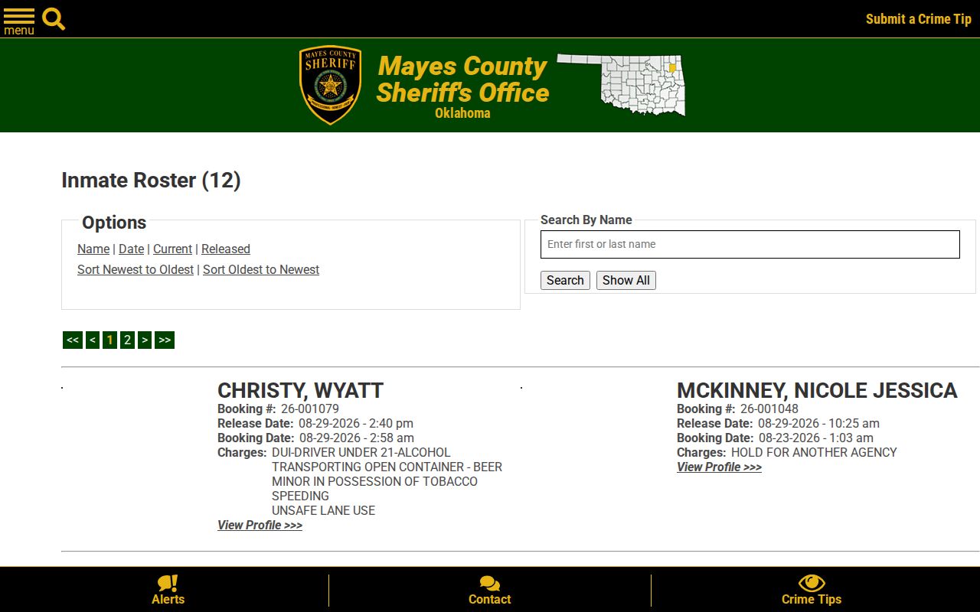Open the hamburger menu icon
The width and height of the screenshot is (980, 612).
(19, 21)
